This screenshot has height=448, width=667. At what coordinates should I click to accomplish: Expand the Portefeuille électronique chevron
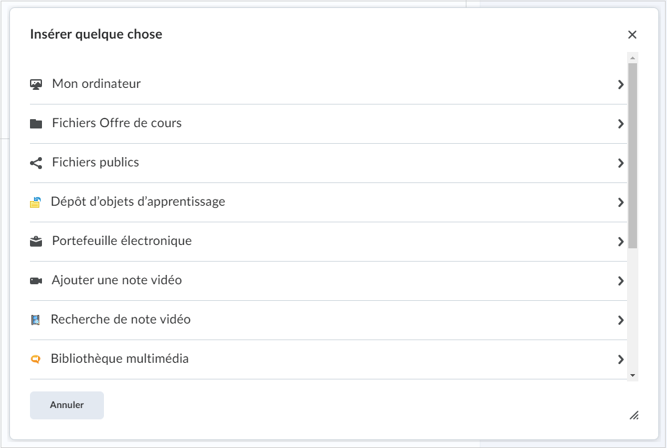coord(620,242)
